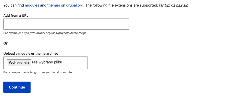
Task: Click the file extensions are supported sentence
Action: pos(122,5)
